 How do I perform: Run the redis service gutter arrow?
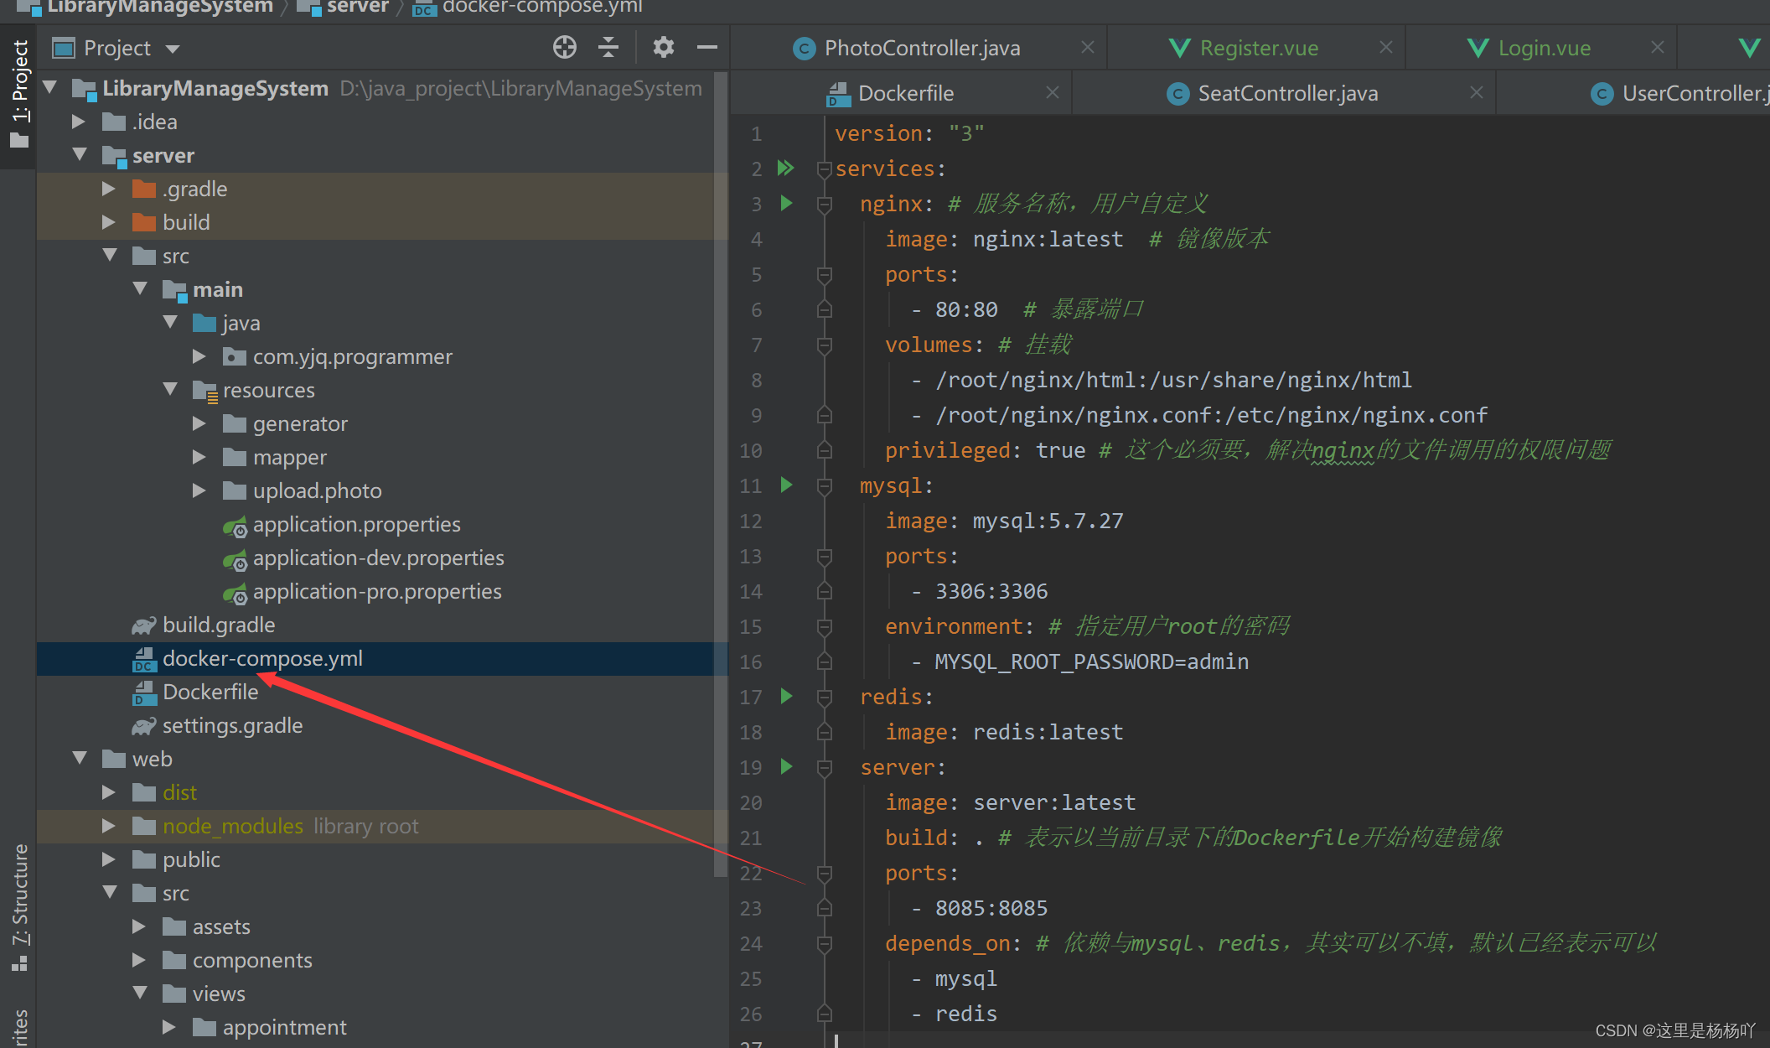(786, 697)
